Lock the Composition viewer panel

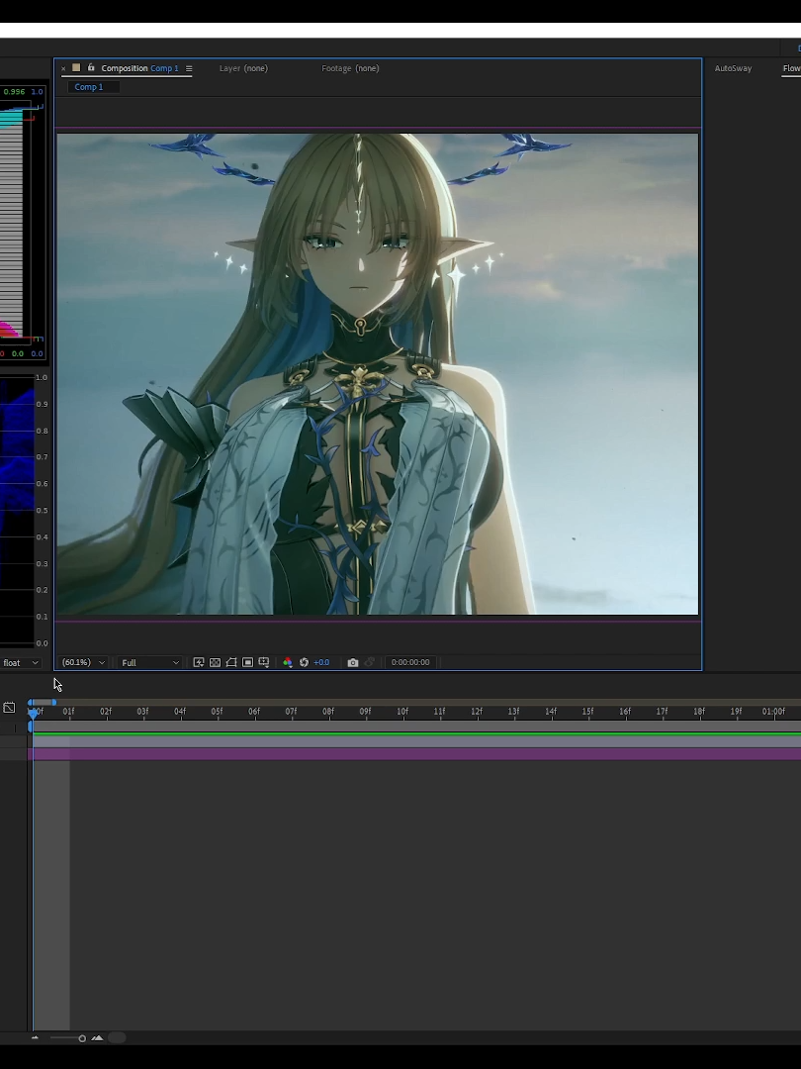(x=91, y=68)
